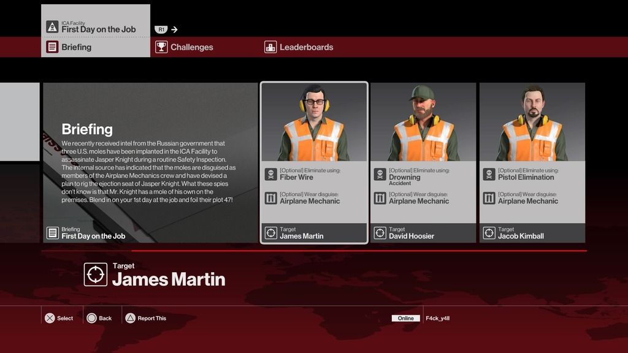Click the Fiber Wire objective text
Viewport: 628px width, 353px height.
tap(296, 177)
